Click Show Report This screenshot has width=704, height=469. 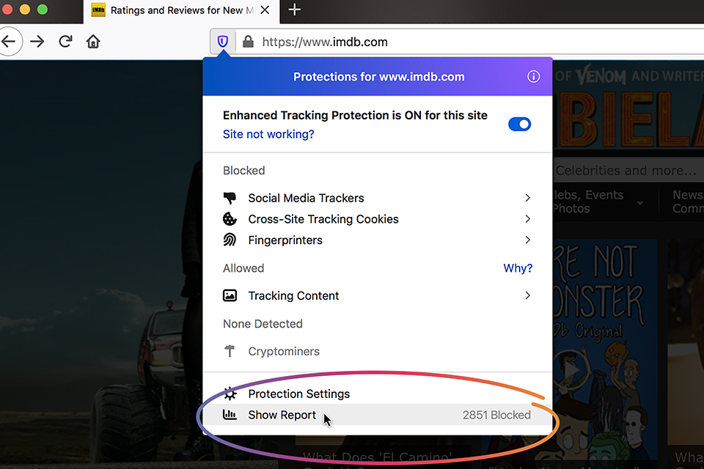coord(377,415)
